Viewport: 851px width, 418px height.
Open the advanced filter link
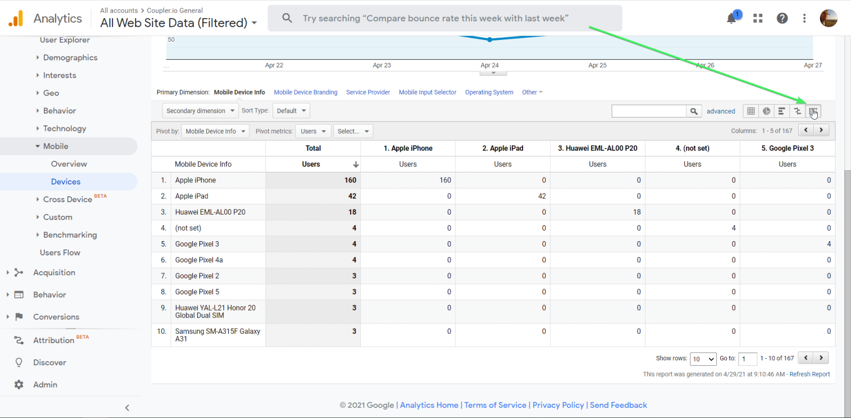721,111
